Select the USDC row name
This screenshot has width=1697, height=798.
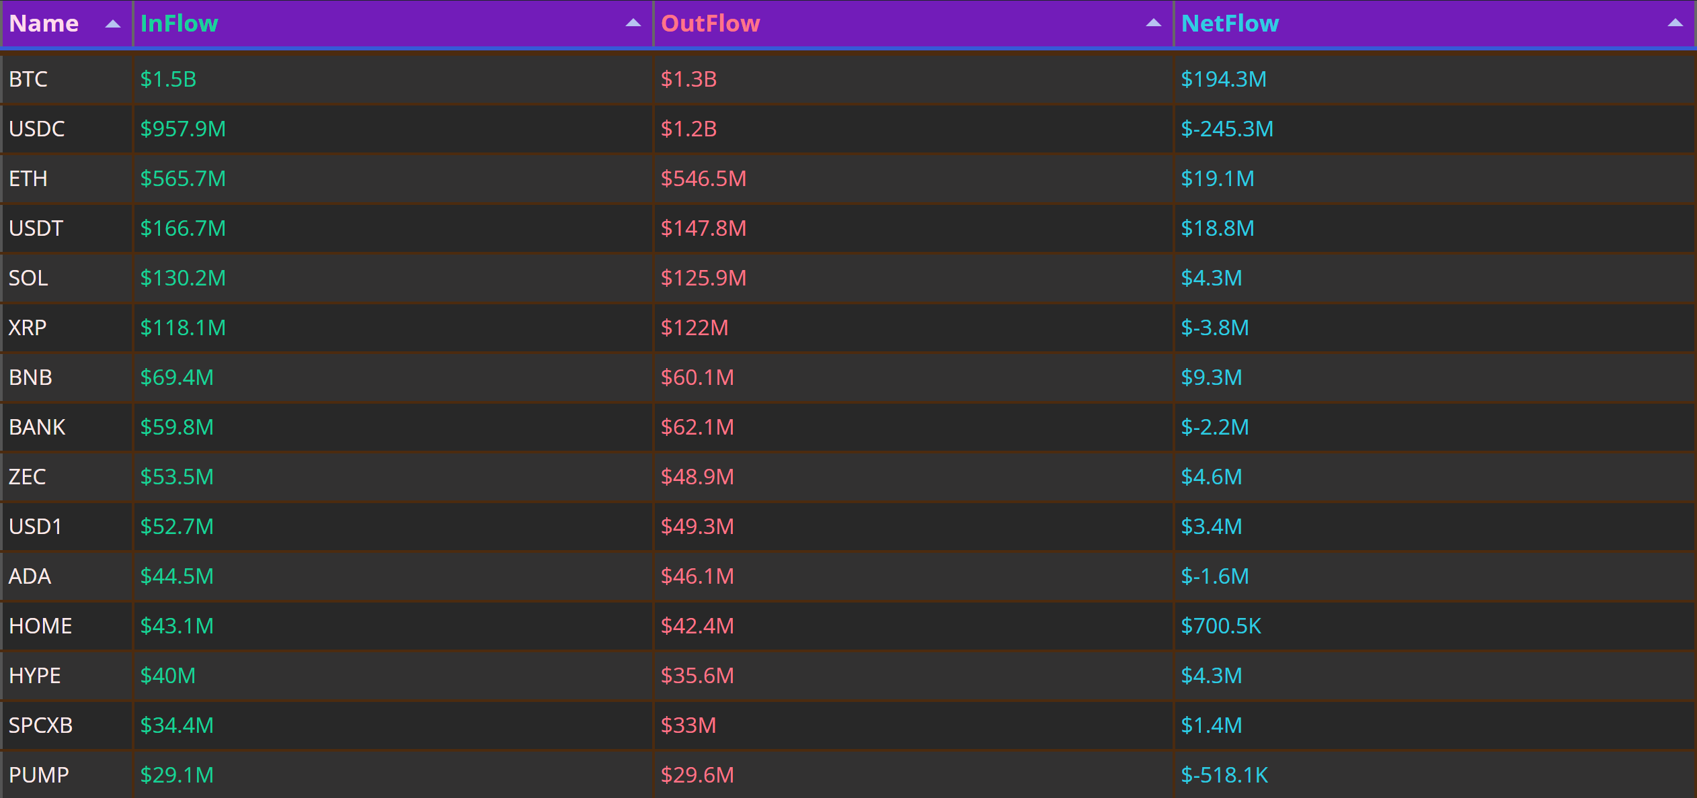37,129
